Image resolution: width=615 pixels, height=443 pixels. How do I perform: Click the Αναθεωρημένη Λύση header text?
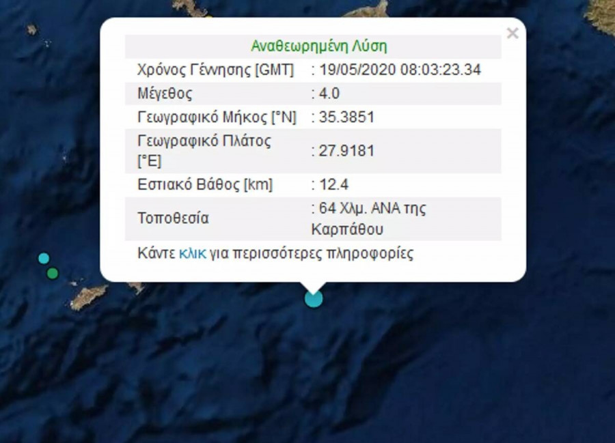(x=319, y=46)
